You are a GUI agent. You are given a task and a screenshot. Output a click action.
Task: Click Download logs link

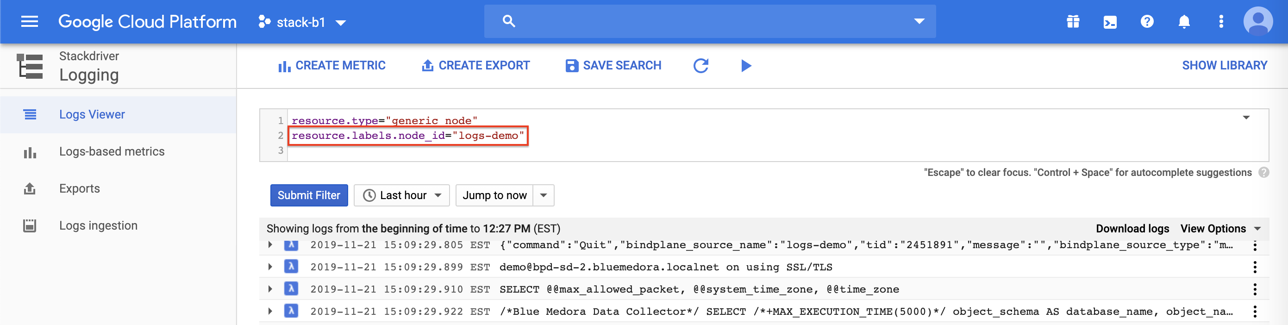pos(1132,229)
